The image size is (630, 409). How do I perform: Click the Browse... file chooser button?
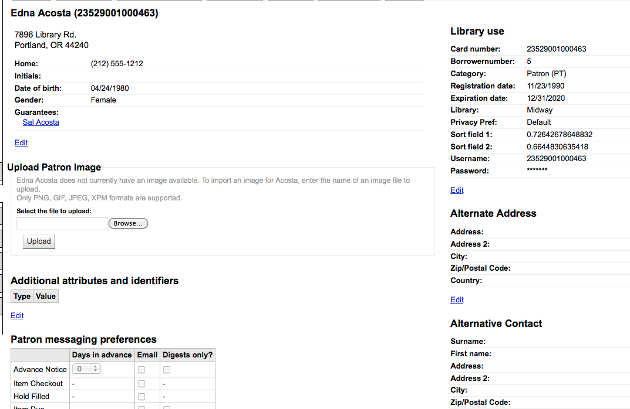pos(128,223)
